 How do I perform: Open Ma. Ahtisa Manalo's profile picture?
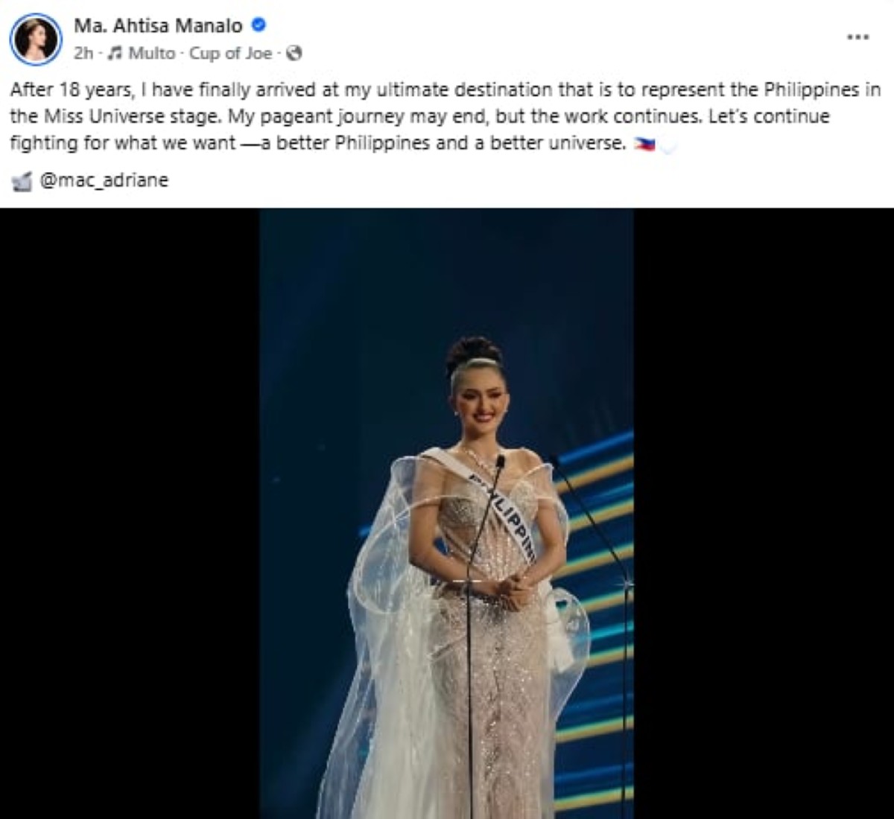(36, 39)
